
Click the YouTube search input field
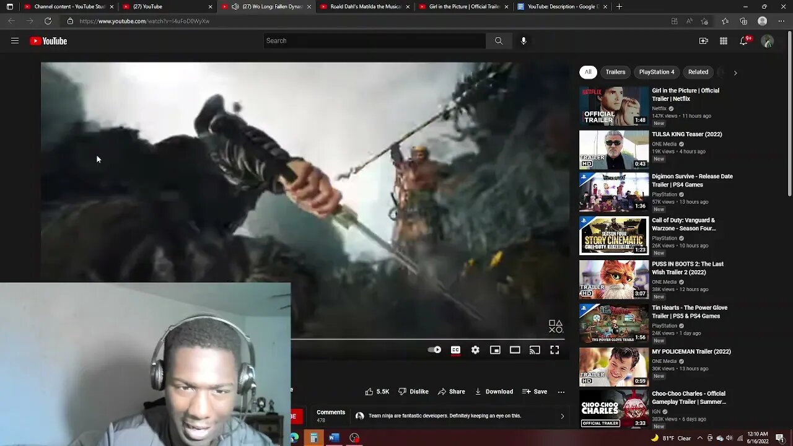click(374, 41)
